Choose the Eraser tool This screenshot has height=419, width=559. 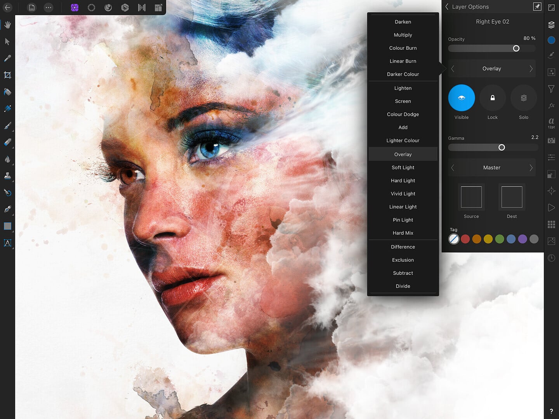pyautogui.click(x=7, y=143)
